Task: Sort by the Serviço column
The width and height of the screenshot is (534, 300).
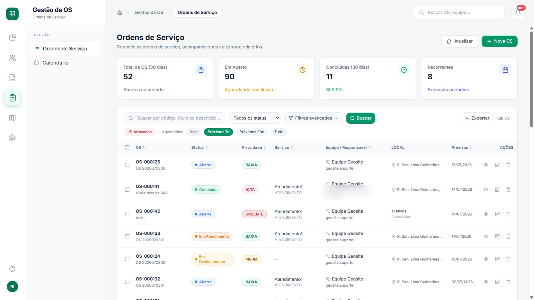Action: click(x=284, y=147)
